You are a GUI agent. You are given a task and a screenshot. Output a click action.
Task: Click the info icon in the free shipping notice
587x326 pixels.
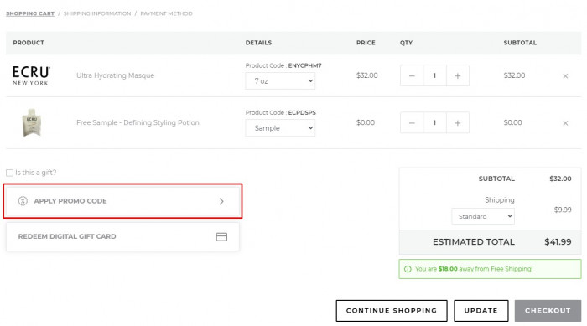tap(408, 269)
